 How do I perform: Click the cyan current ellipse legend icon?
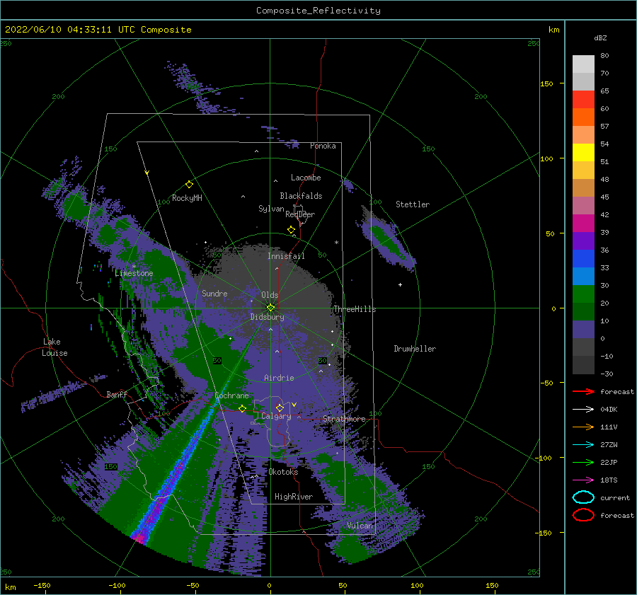(583, 497)
